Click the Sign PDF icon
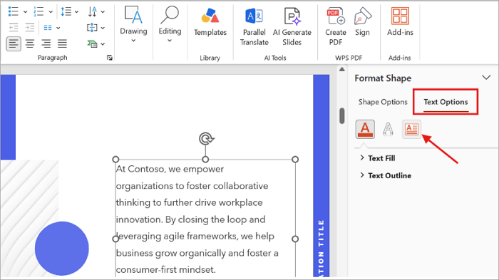 (x=362, y=21)
